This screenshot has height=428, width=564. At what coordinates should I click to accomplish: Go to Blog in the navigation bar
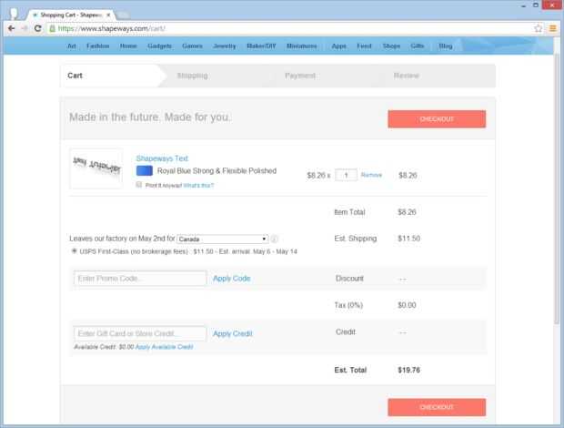446,46
